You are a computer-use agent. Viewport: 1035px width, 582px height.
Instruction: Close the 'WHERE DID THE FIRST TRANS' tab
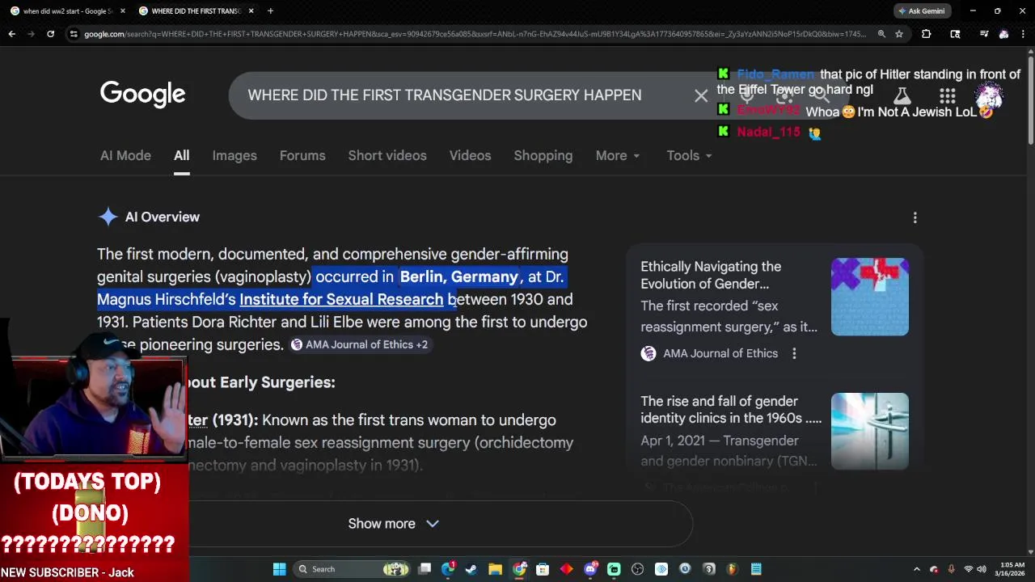tap(251, 11)
